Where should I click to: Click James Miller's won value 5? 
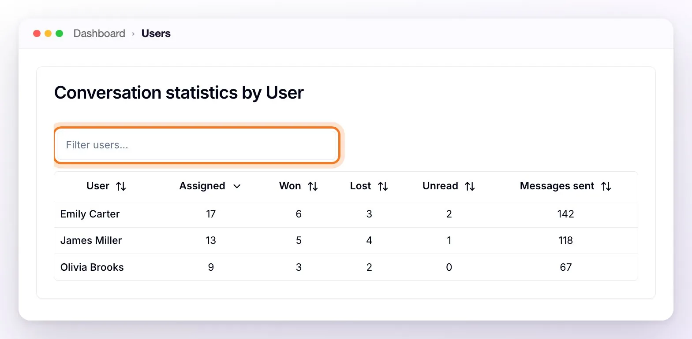(299, 240)
